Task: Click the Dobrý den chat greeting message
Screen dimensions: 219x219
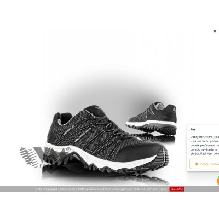Action: 205,145
